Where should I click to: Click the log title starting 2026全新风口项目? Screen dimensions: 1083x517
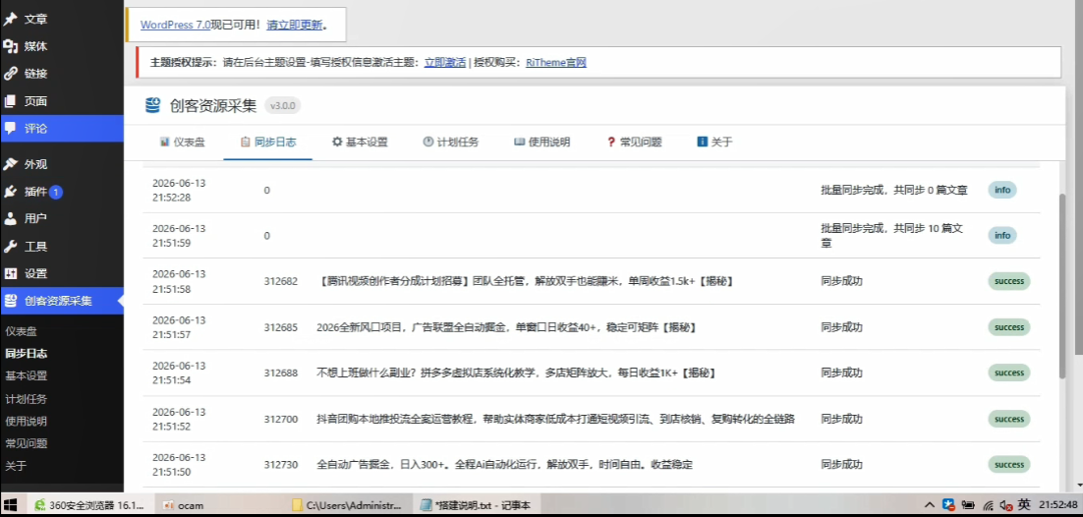click(507, 327)
